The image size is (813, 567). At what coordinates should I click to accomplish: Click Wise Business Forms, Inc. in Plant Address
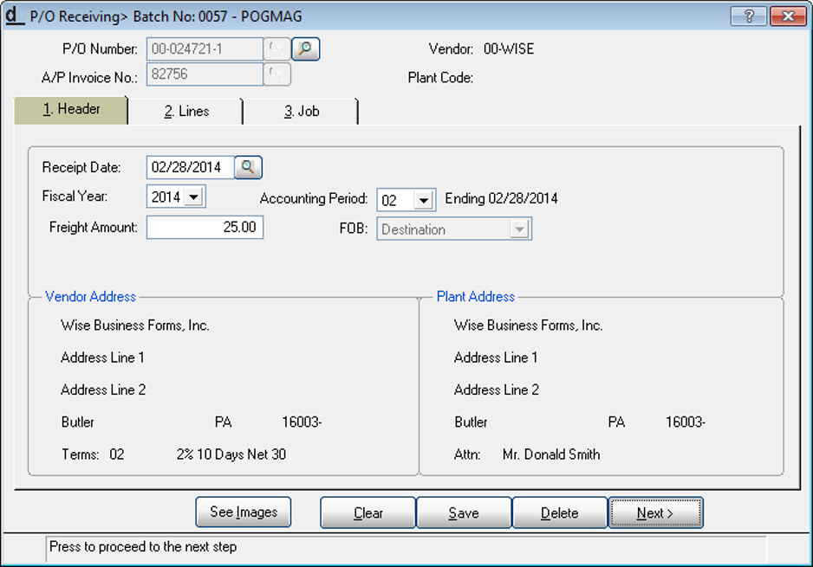coord(529,325)
